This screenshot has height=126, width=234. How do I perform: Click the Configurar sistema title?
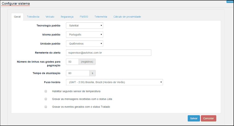point(16,4)
